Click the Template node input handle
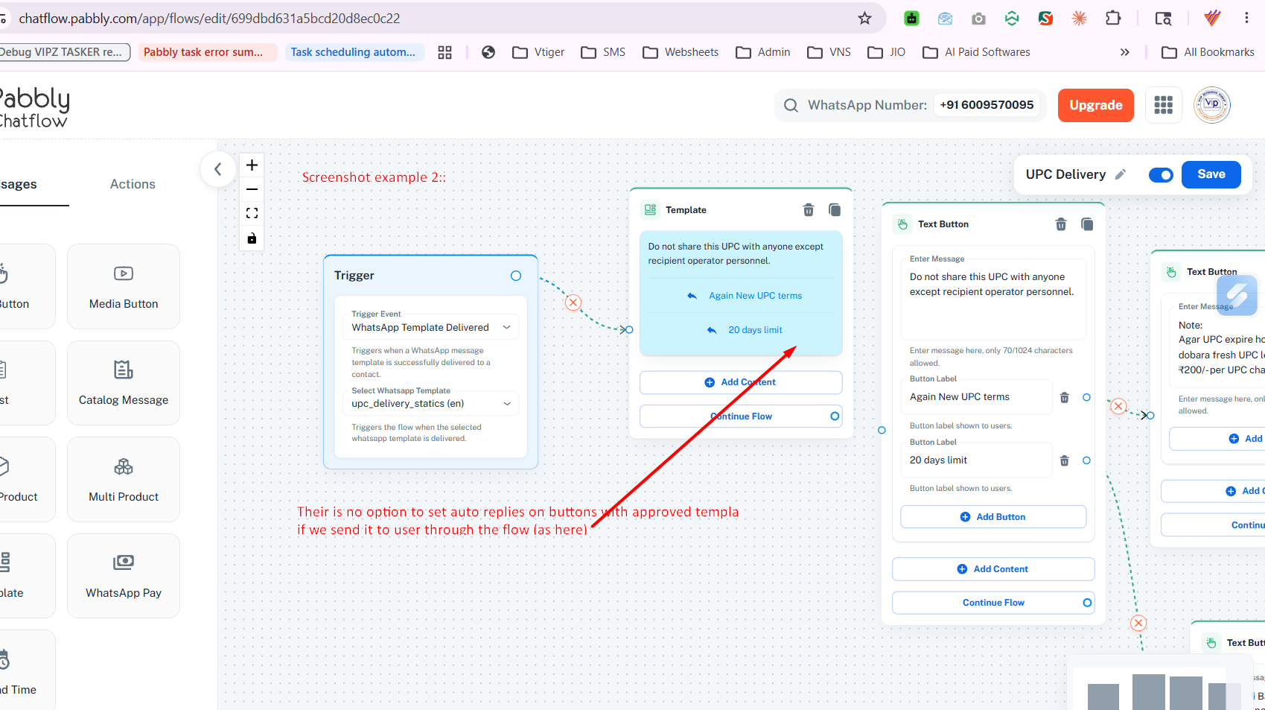1265x710 pixels. click(x=629, y=329)
